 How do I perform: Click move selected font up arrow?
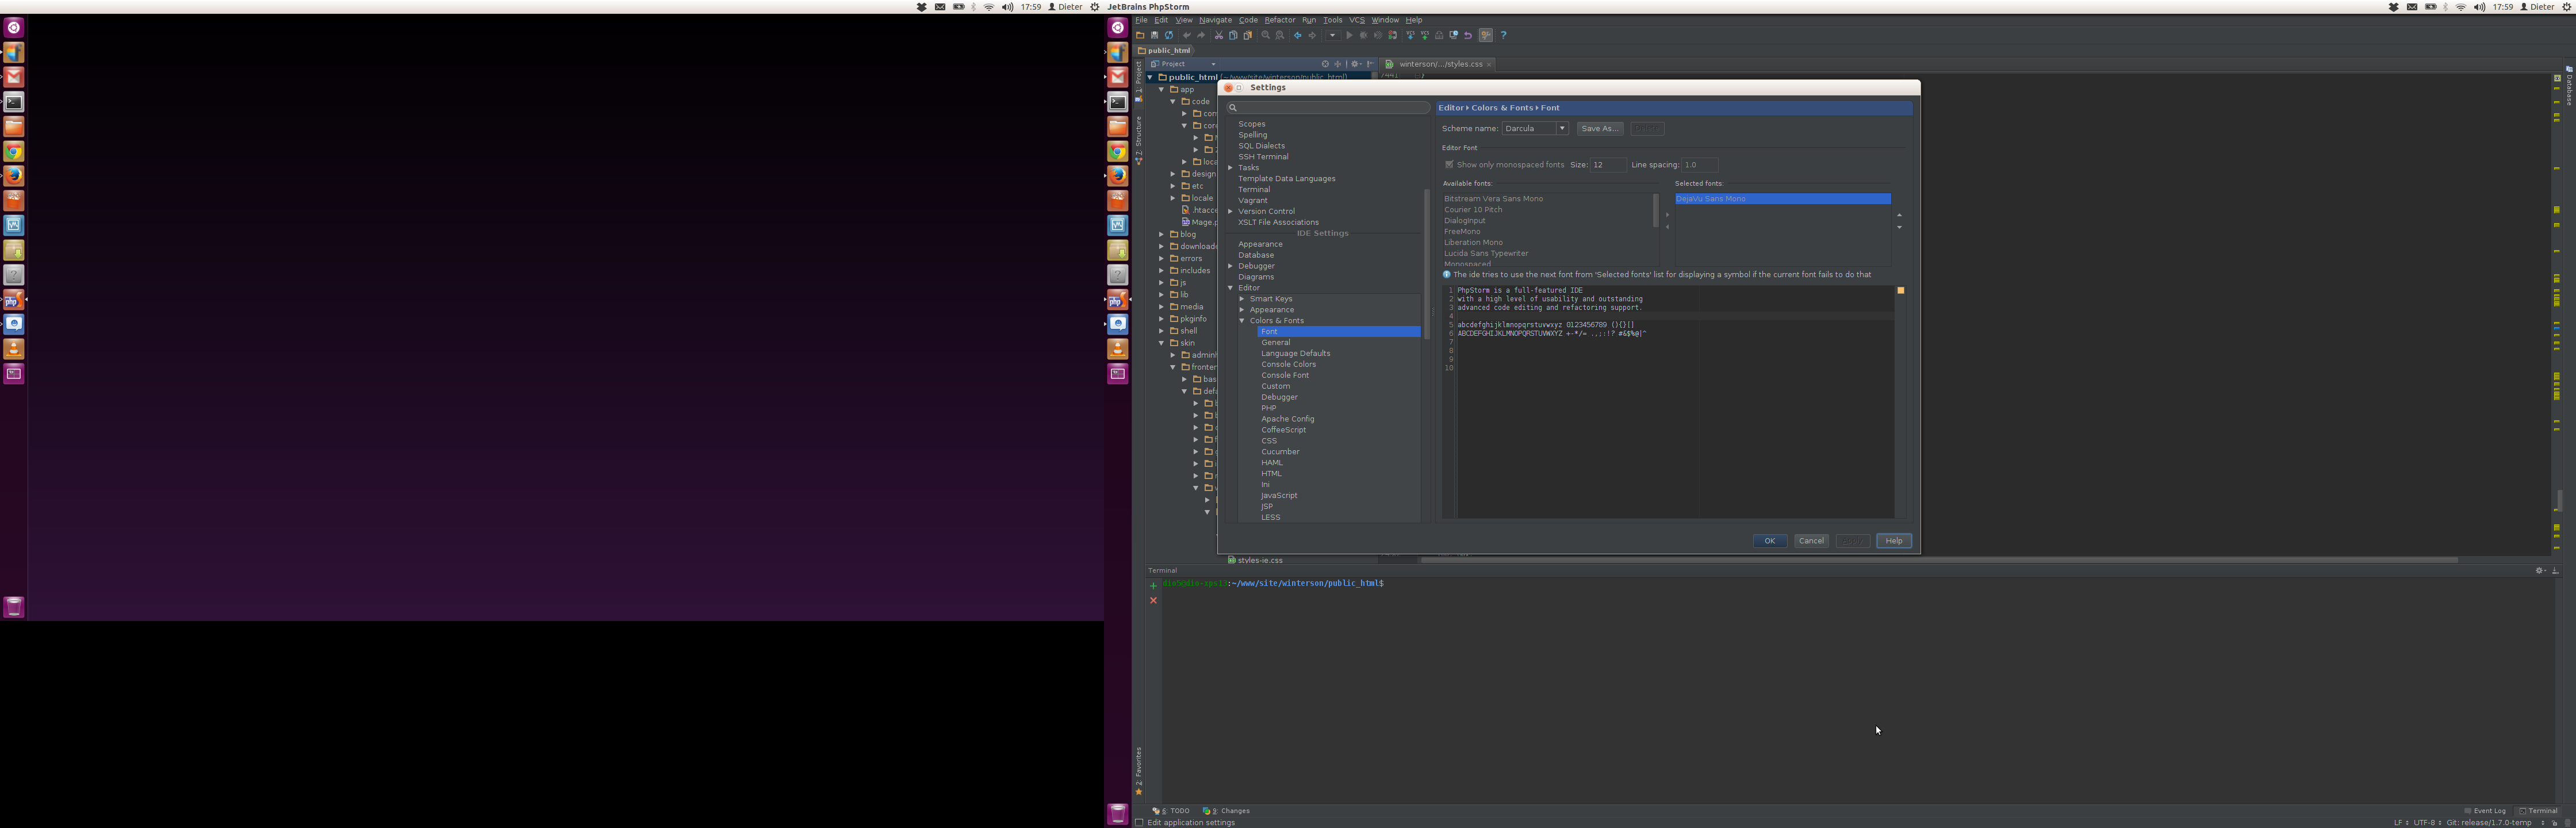[1899, 215]
